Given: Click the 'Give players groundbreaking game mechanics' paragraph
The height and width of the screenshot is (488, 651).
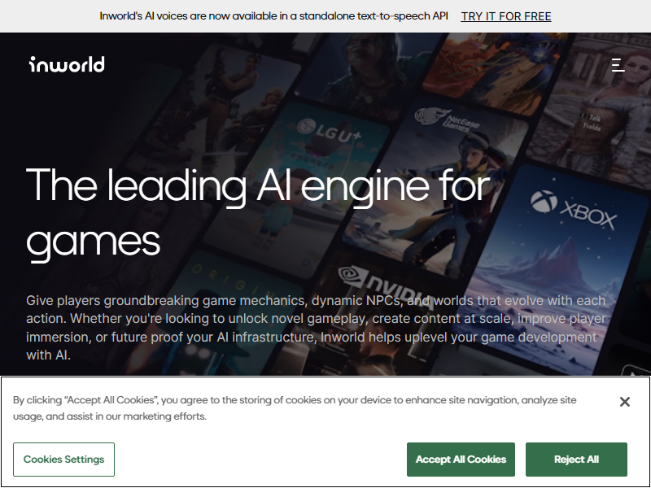Looking at the screenshot, I should coord(316,328).
